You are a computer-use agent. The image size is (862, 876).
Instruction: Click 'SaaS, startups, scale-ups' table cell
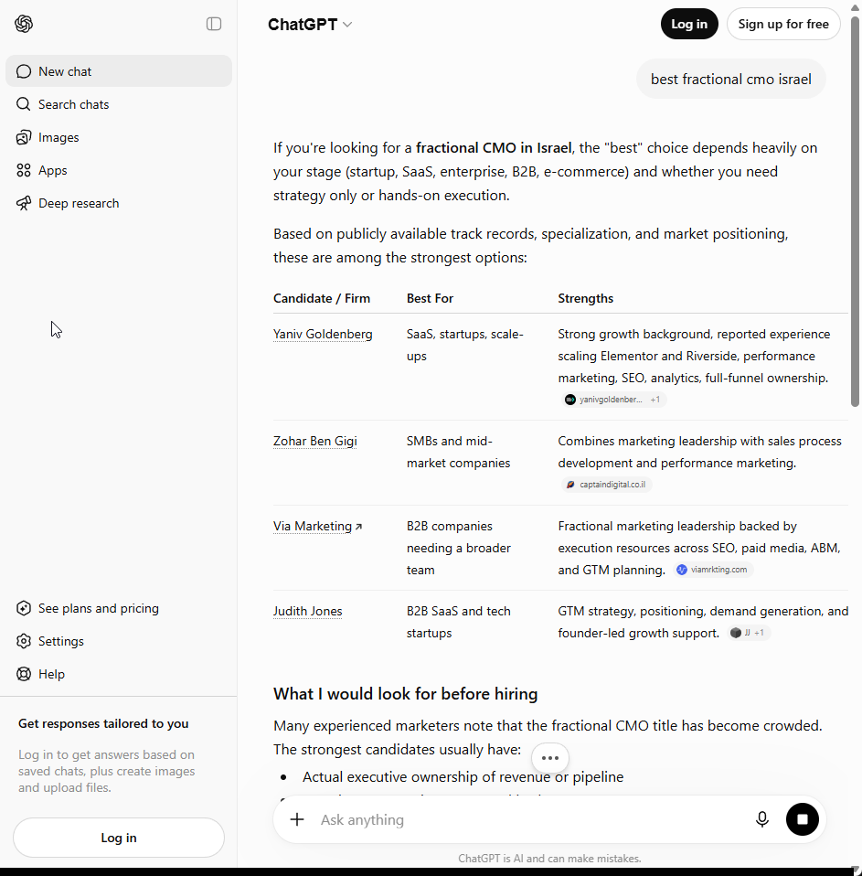coord(464,345)
